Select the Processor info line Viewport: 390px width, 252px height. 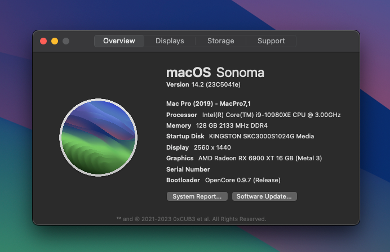tap(253, 115)
